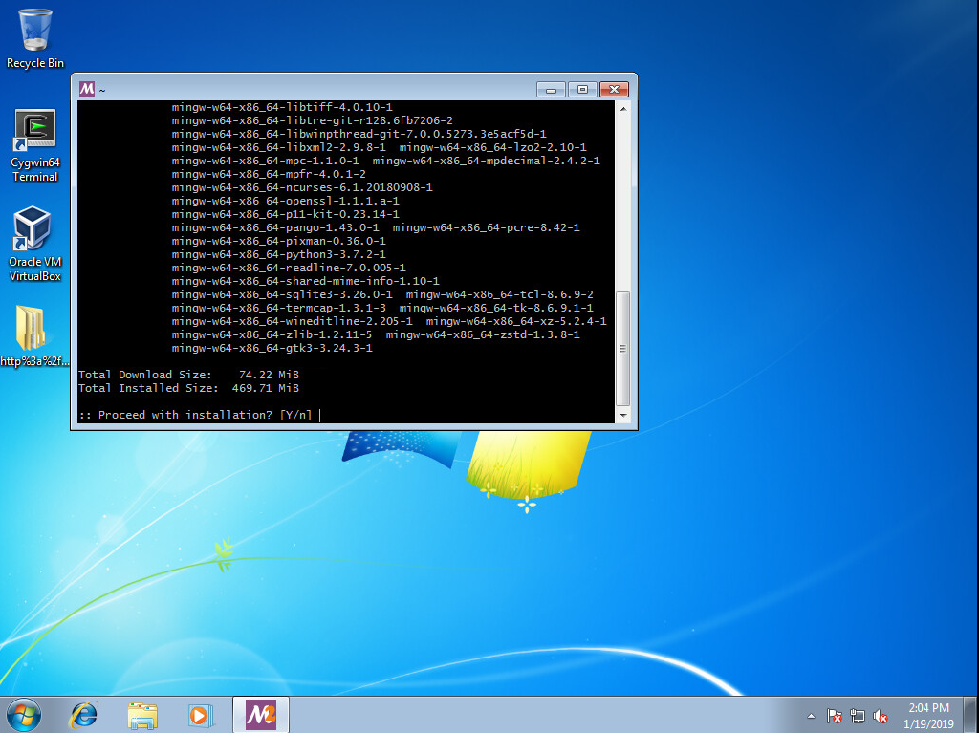This screenshot has width=979, height=733.
Task: Open the Windows Start menu
Action: point(24,714)
